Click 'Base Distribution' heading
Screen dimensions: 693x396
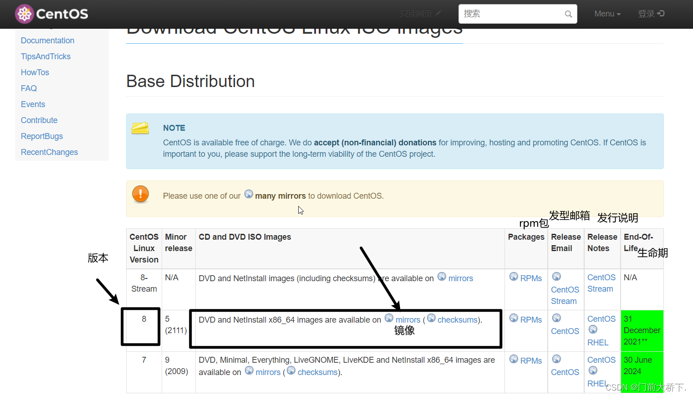click(x=190, y=81)
